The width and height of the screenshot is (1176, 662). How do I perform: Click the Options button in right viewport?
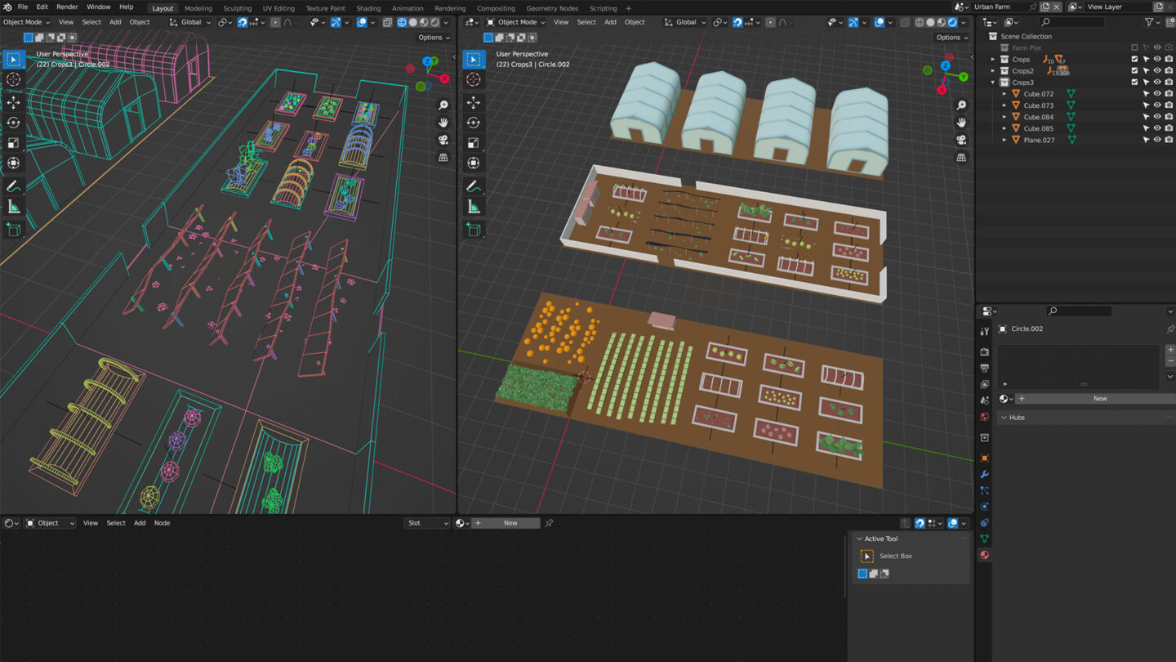click(x=951, y=37)
